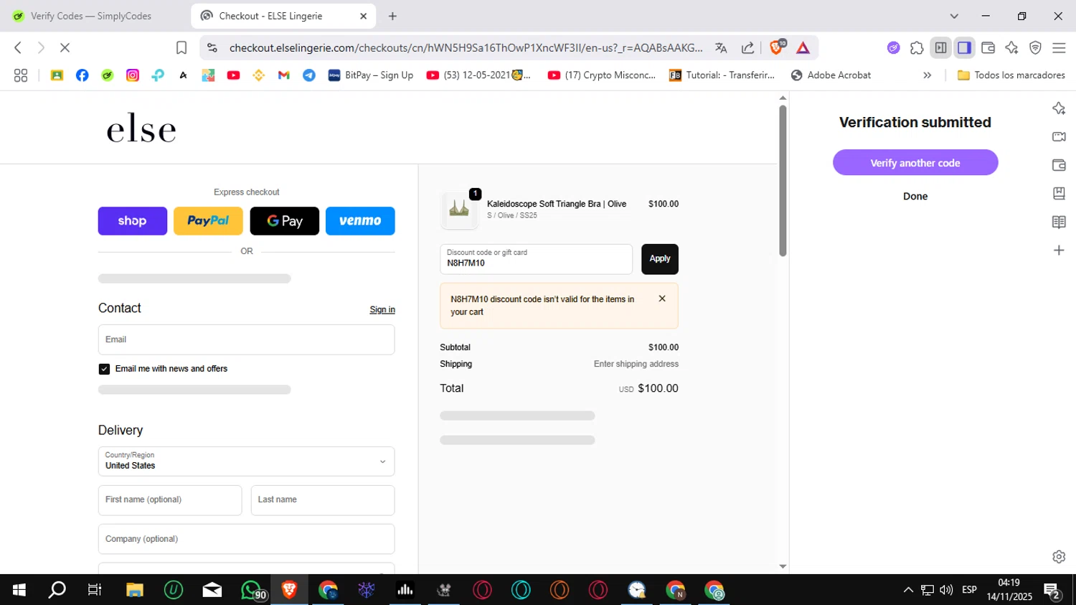1076x605 pixels.
Task: Open sidebar wallet panel icon
Action: [x=1059, y=165]
